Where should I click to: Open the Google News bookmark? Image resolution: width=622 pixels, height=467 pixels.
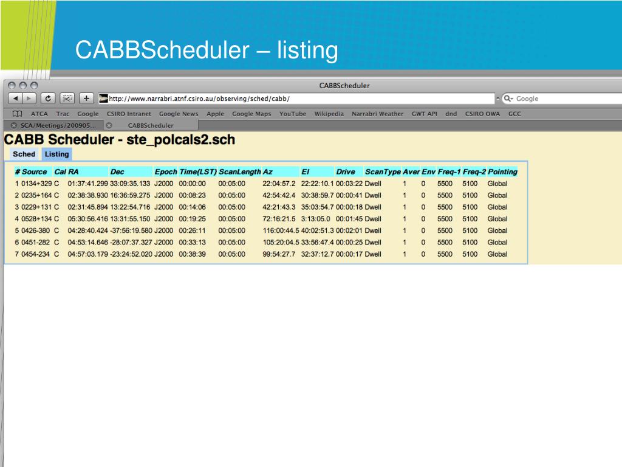click(179, 114)
